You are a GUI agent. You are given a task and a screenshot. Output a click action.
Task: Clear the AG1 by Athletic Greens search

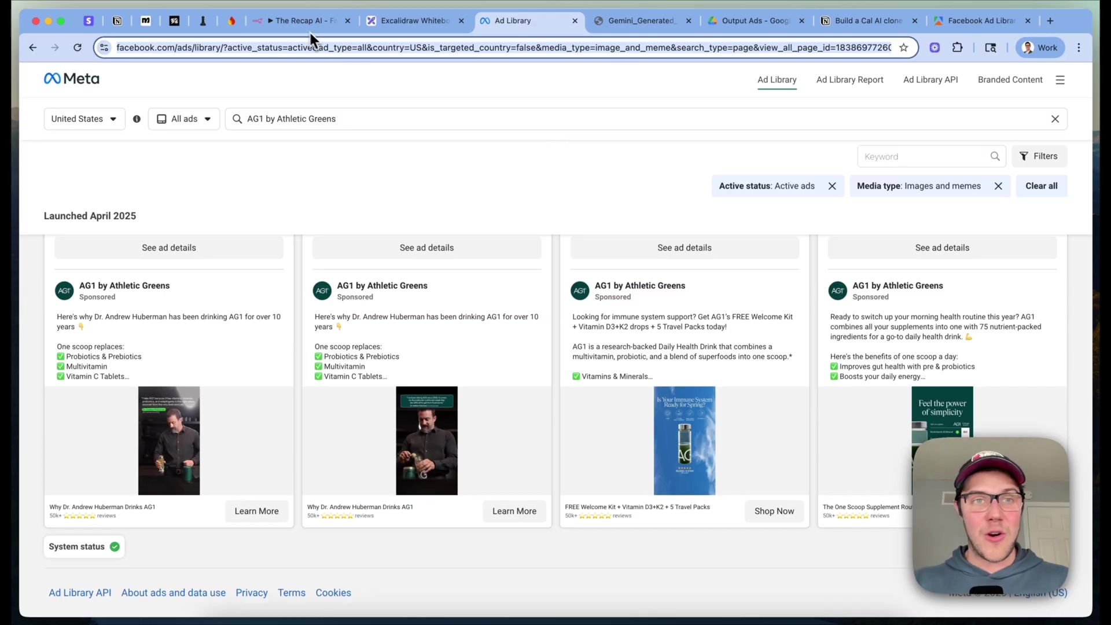[x=1055, y=119]
